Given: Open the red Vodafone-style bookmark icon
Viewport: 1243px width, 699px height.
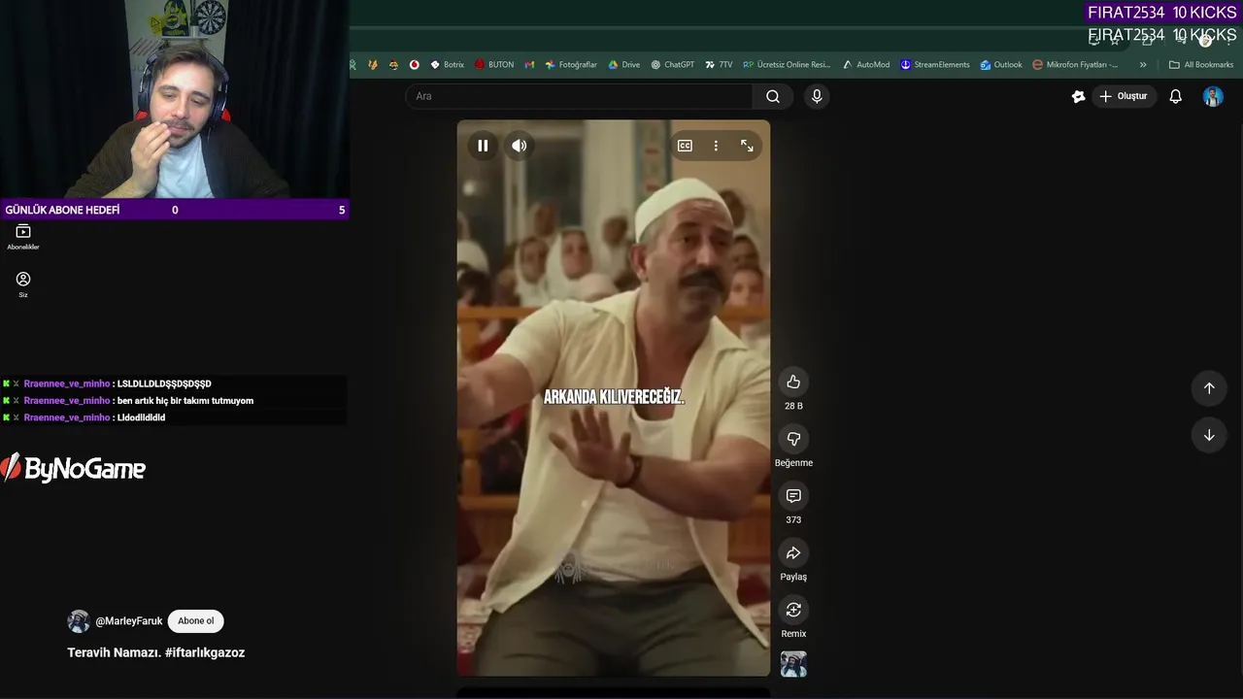Looking at the screenshot, I should pyautogui.click(x=415, y=65).
